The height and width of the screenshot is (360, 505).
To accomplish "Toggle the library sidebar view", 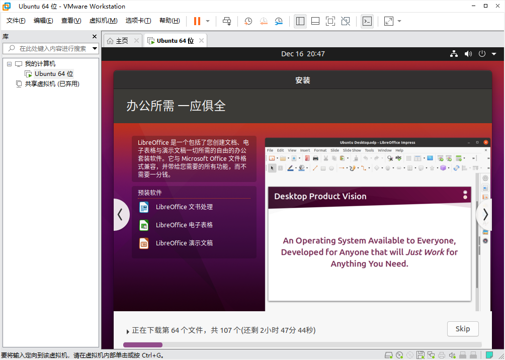I will click(x=300, y=21).
